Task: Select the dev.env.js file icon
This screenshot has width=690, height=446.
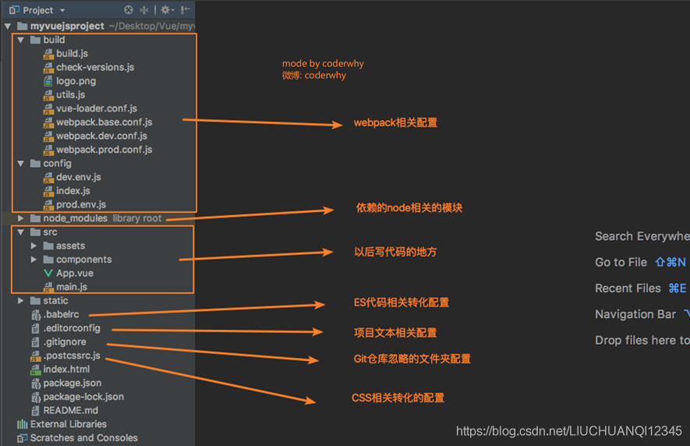Action: pyautogui.click(x=48, y=177)
